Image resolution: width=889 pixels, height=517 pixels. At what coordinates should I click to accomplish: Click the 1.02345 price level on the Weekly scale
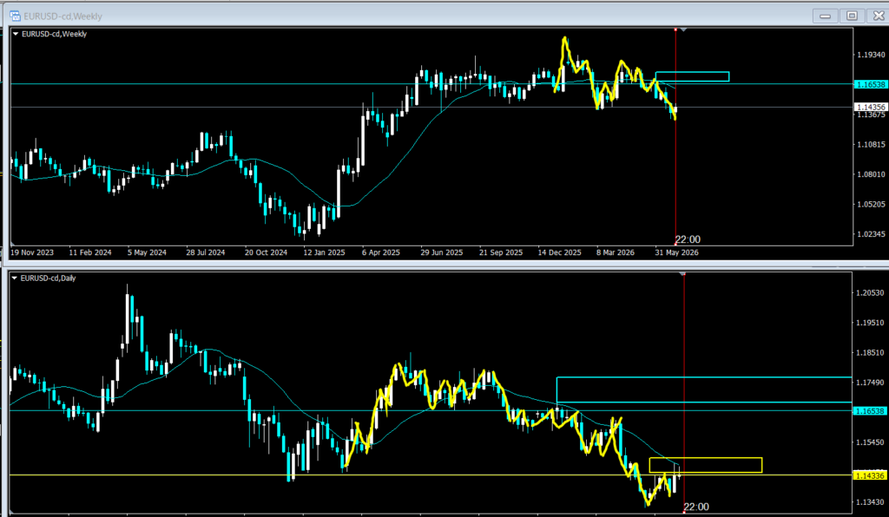coord(871,234)
